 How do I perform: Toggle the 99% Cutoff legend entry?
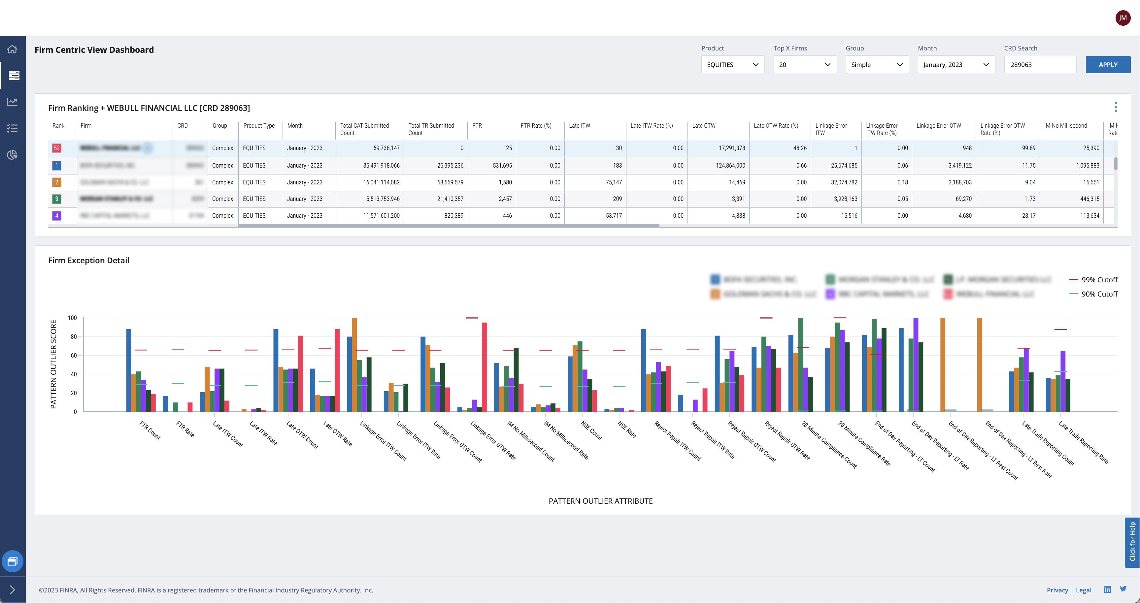point(1093,280)
